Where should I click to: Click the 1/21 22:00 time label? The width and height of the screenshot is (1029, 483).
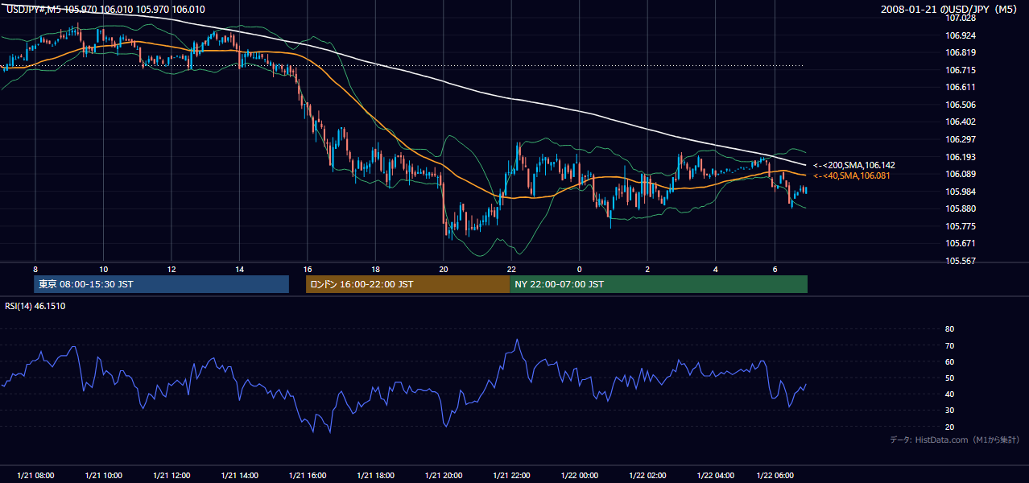512,476
